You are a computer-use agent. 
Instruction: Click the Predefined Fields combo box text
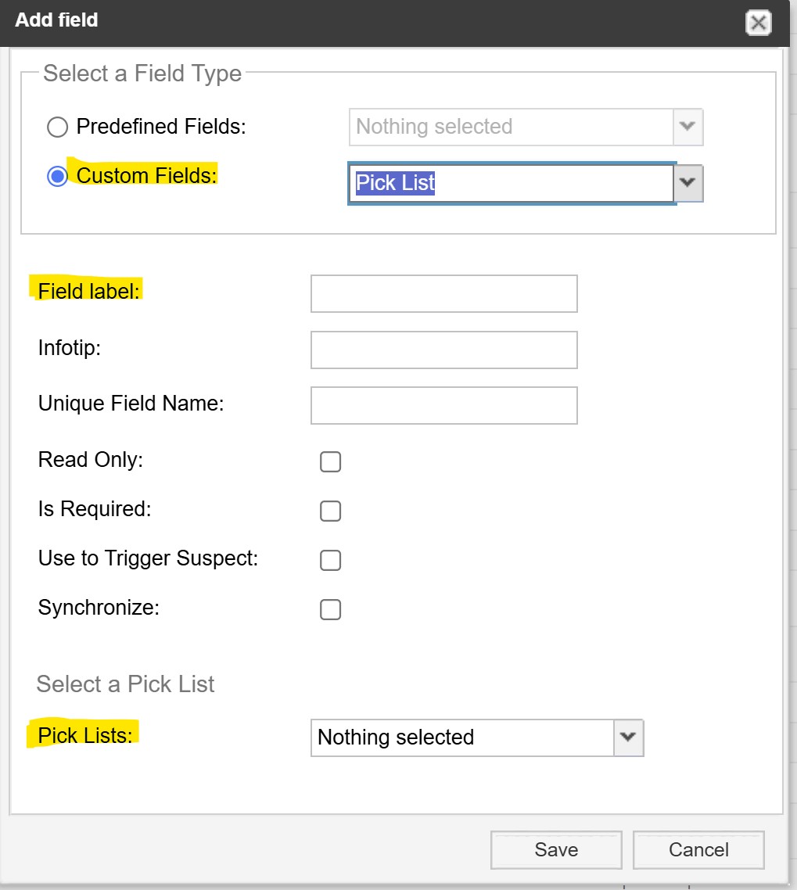coord(511,127)
